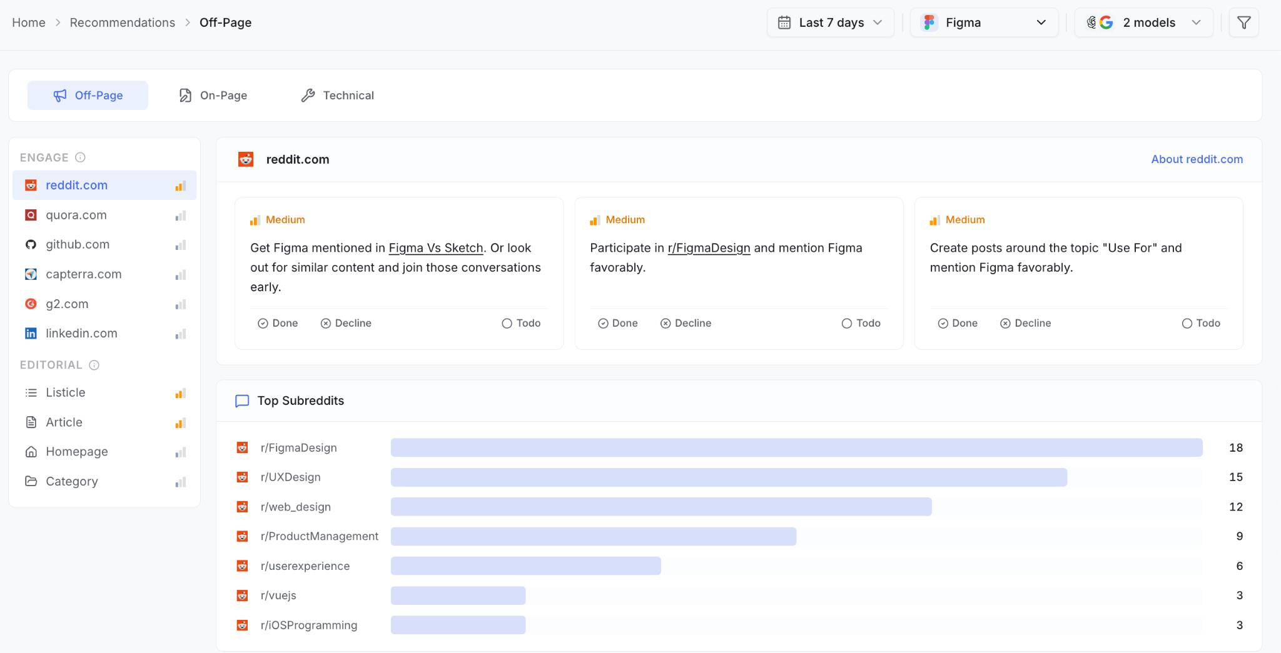Click the info icon beside ENGAGE
The image size is (1281, 653).
pos(80,157)
